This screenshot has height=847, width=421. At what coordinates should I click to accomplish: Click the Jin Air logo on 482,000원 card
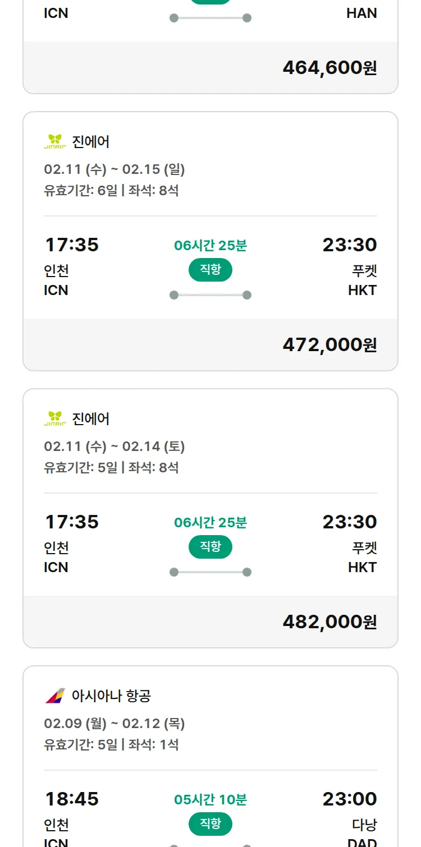55,419
